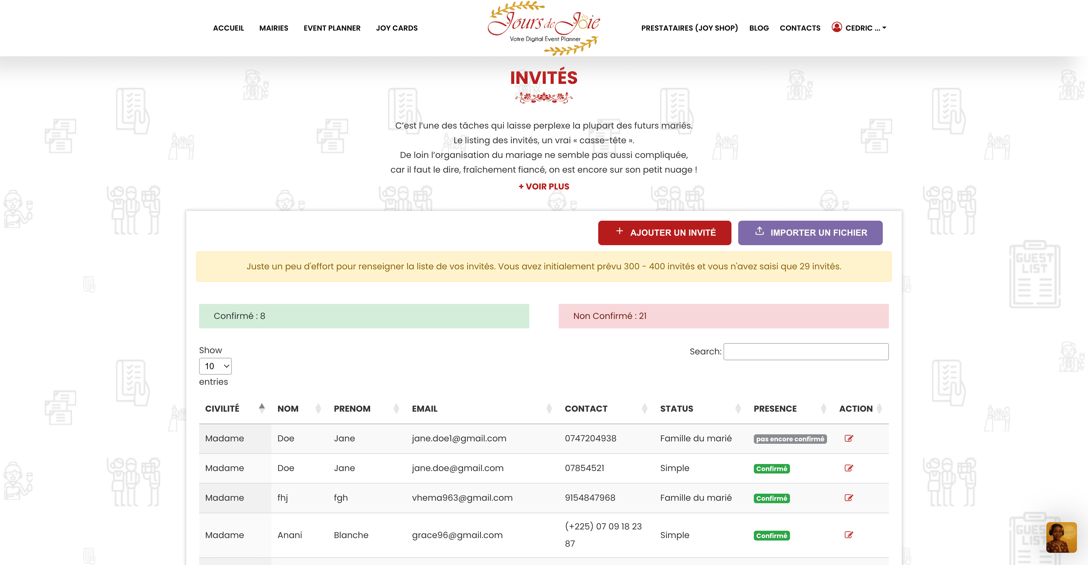The width and height of the screenshot is (1088, 565).
Task: Open the MAIRIES menu item
Action: pos(274,28)
